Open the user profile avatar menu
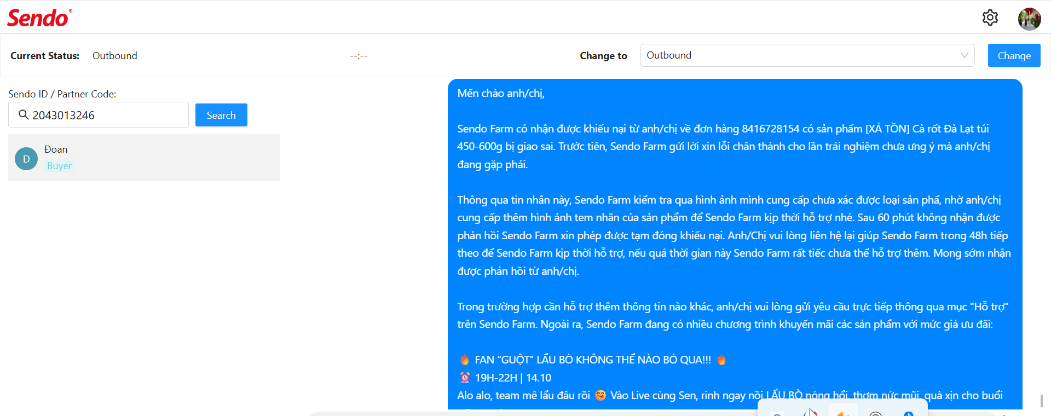Image resolution: width=1051 pixels, height=416 pixels. point(1029,19)
